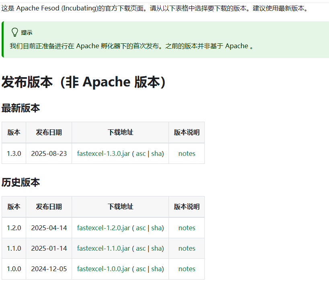Click the 1.1.0 version cell
This screenshot has height=282, width=329.
pyautogui.click(x=14, y=248)
